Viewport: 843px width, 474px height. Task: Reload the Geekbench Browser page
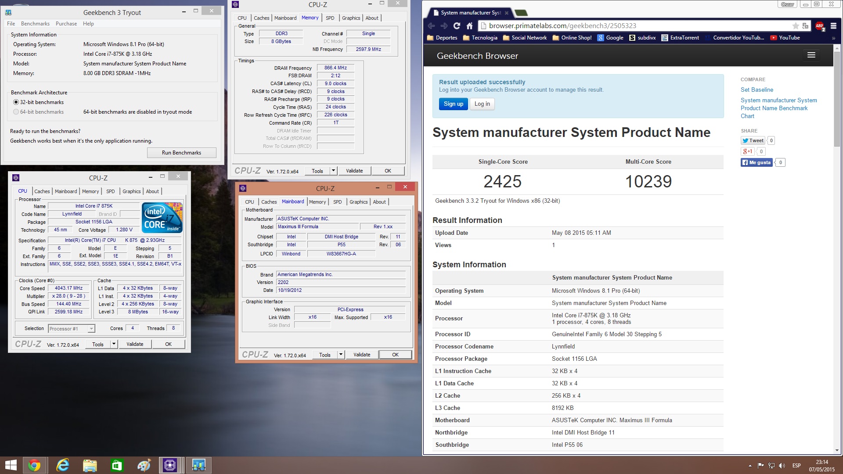pos(457,26)
